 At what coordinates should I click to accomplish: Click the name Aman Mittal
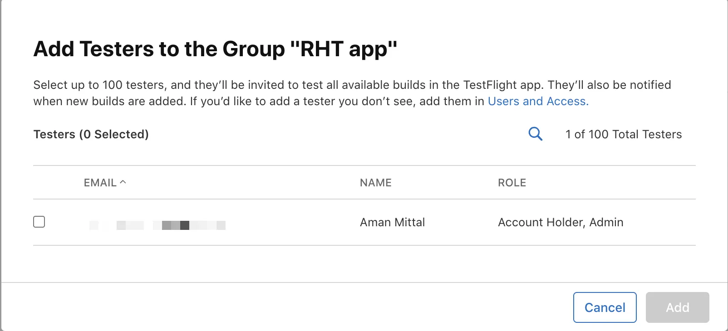click(392, 222)
